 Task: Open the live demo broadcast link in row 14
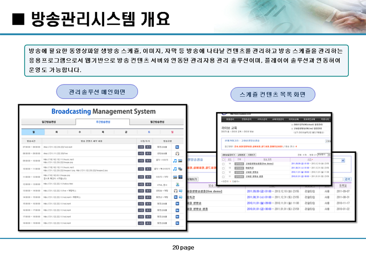259,164
